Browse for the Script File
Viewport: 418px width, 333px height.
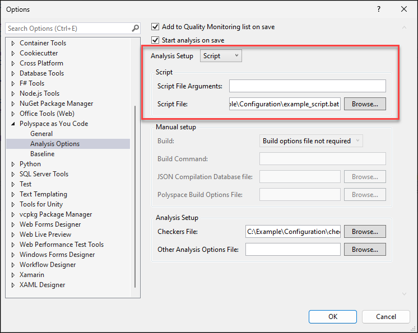point(365,104)
